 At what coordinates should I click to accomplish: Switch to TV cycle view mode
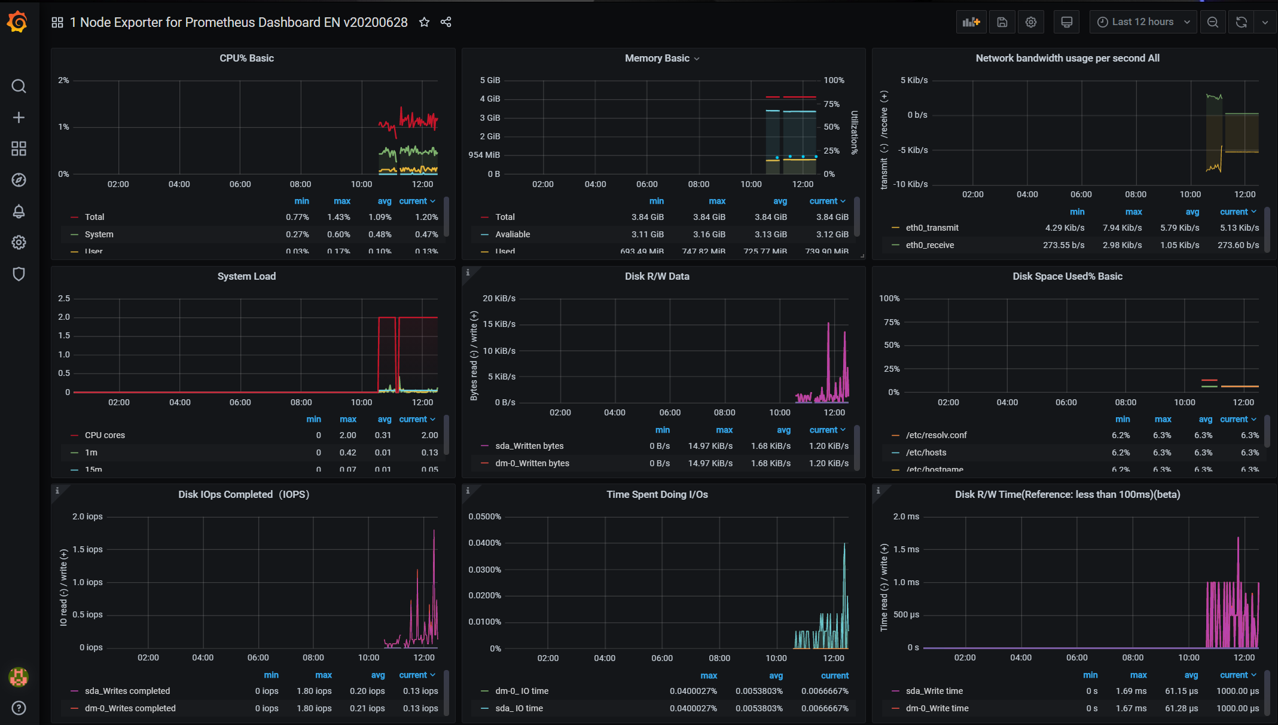click(x=1066, y=22)
